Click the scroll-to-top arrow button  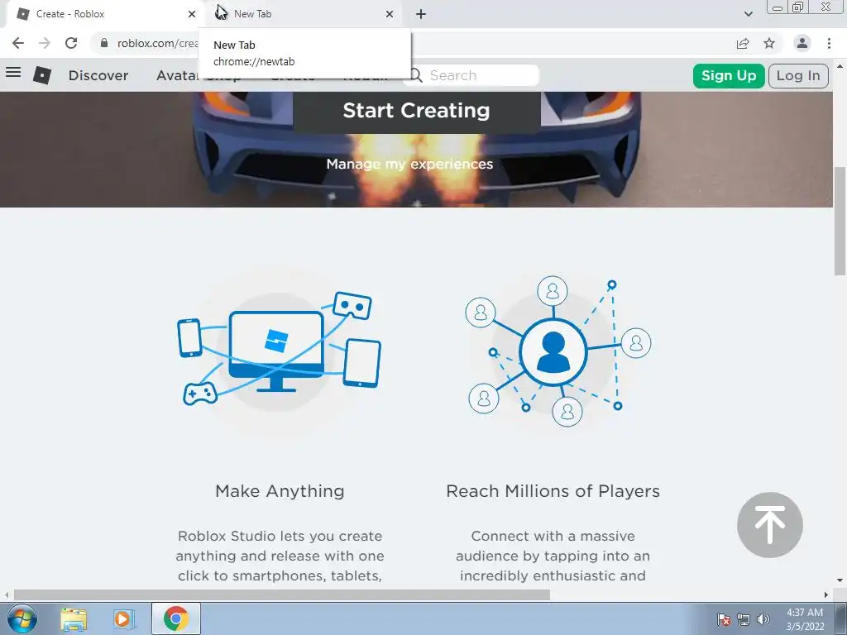770,525
